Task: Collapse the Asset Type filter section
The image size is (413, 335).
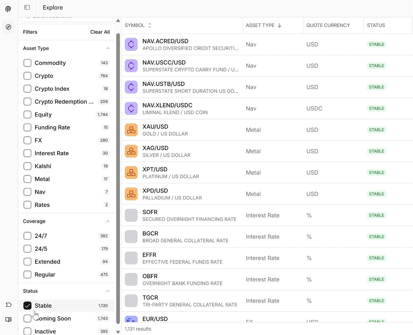Action: [x=108, y=48]
